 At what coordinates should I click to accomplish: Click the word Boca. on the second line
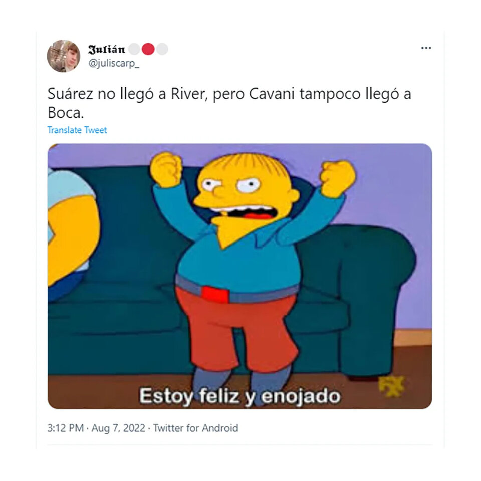click(66, 113)
